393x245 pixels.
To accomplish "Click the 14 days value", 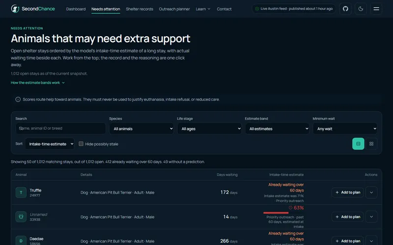I will click(x=230, y=217).
